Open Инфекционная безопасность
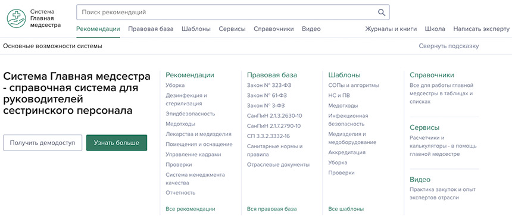Screen dimensions: 512x216 coord(348,120)
